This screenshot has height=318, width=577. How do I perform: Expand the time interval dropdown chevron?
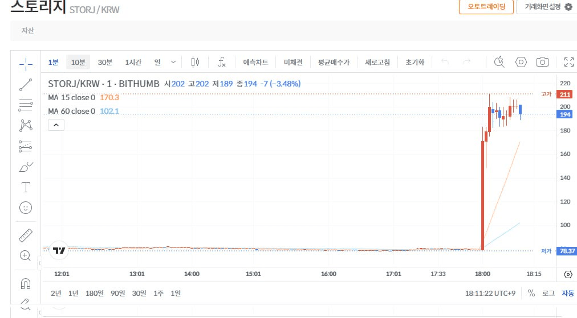173,62
